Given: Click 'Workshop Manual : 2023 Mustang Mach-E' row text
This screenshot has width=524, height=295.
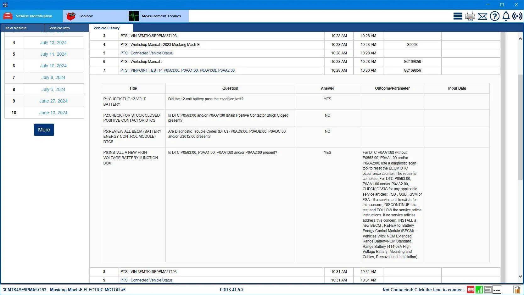Looking at the screenshot, I should [x=160, y=45].
